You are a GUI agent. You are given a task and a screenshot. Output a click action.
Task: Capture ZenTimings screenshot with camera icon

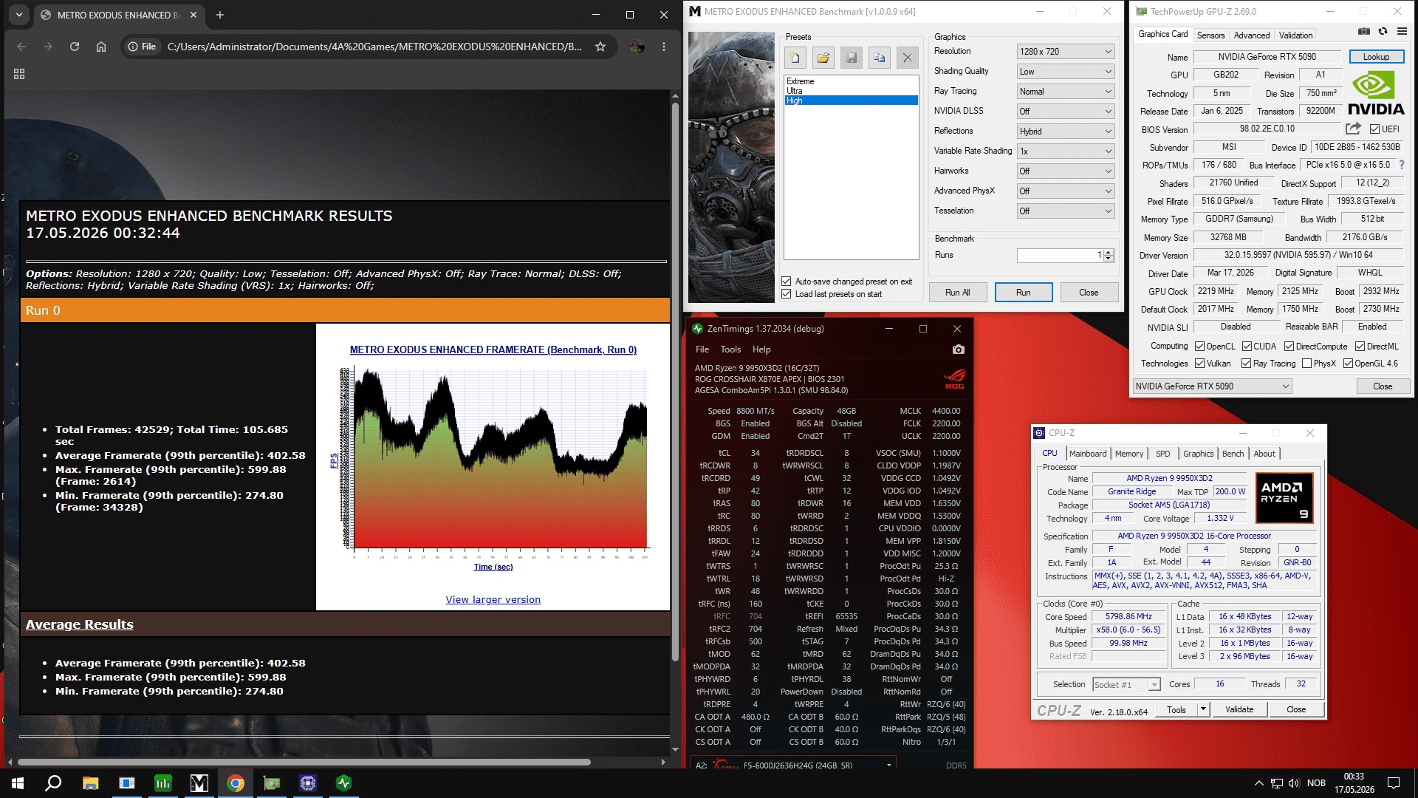click(959, 349)
